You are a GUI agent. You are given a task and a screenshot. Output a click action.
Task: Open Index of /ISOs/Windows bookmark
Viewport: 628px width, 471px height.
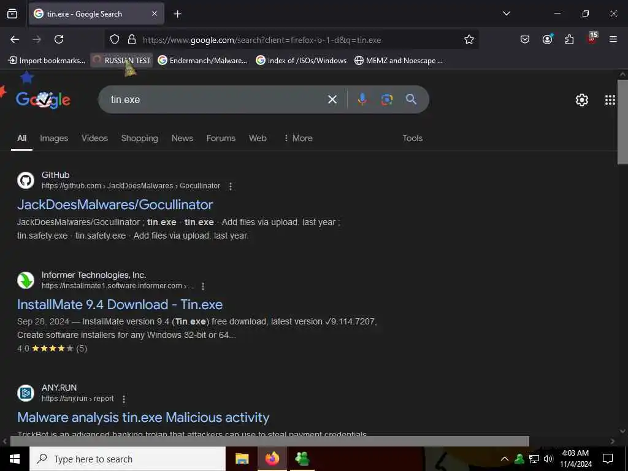click(x=301, y=61)
